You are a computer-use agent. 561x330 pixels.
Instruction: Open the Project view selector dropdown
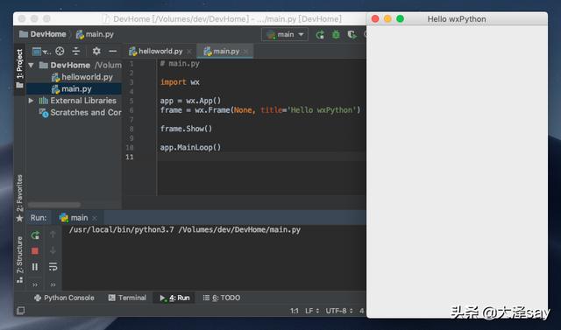pos(41,52)
